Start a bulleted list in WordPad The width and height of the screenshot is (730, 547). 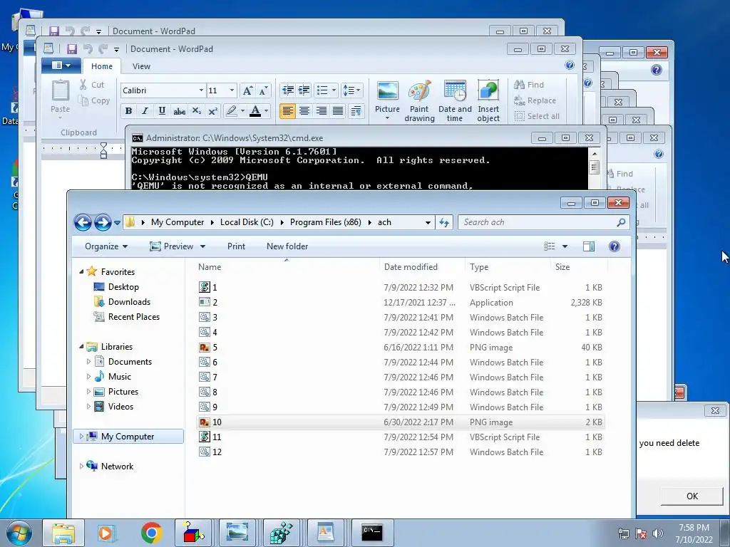click(322, 90)
